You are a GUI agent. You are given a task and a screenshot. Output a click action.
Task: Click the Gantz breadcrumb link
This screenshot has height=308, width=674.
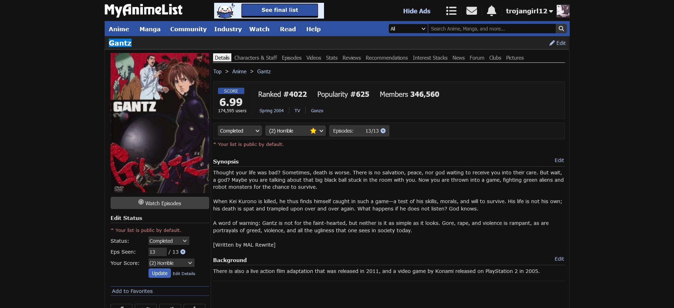click(264, 72)
